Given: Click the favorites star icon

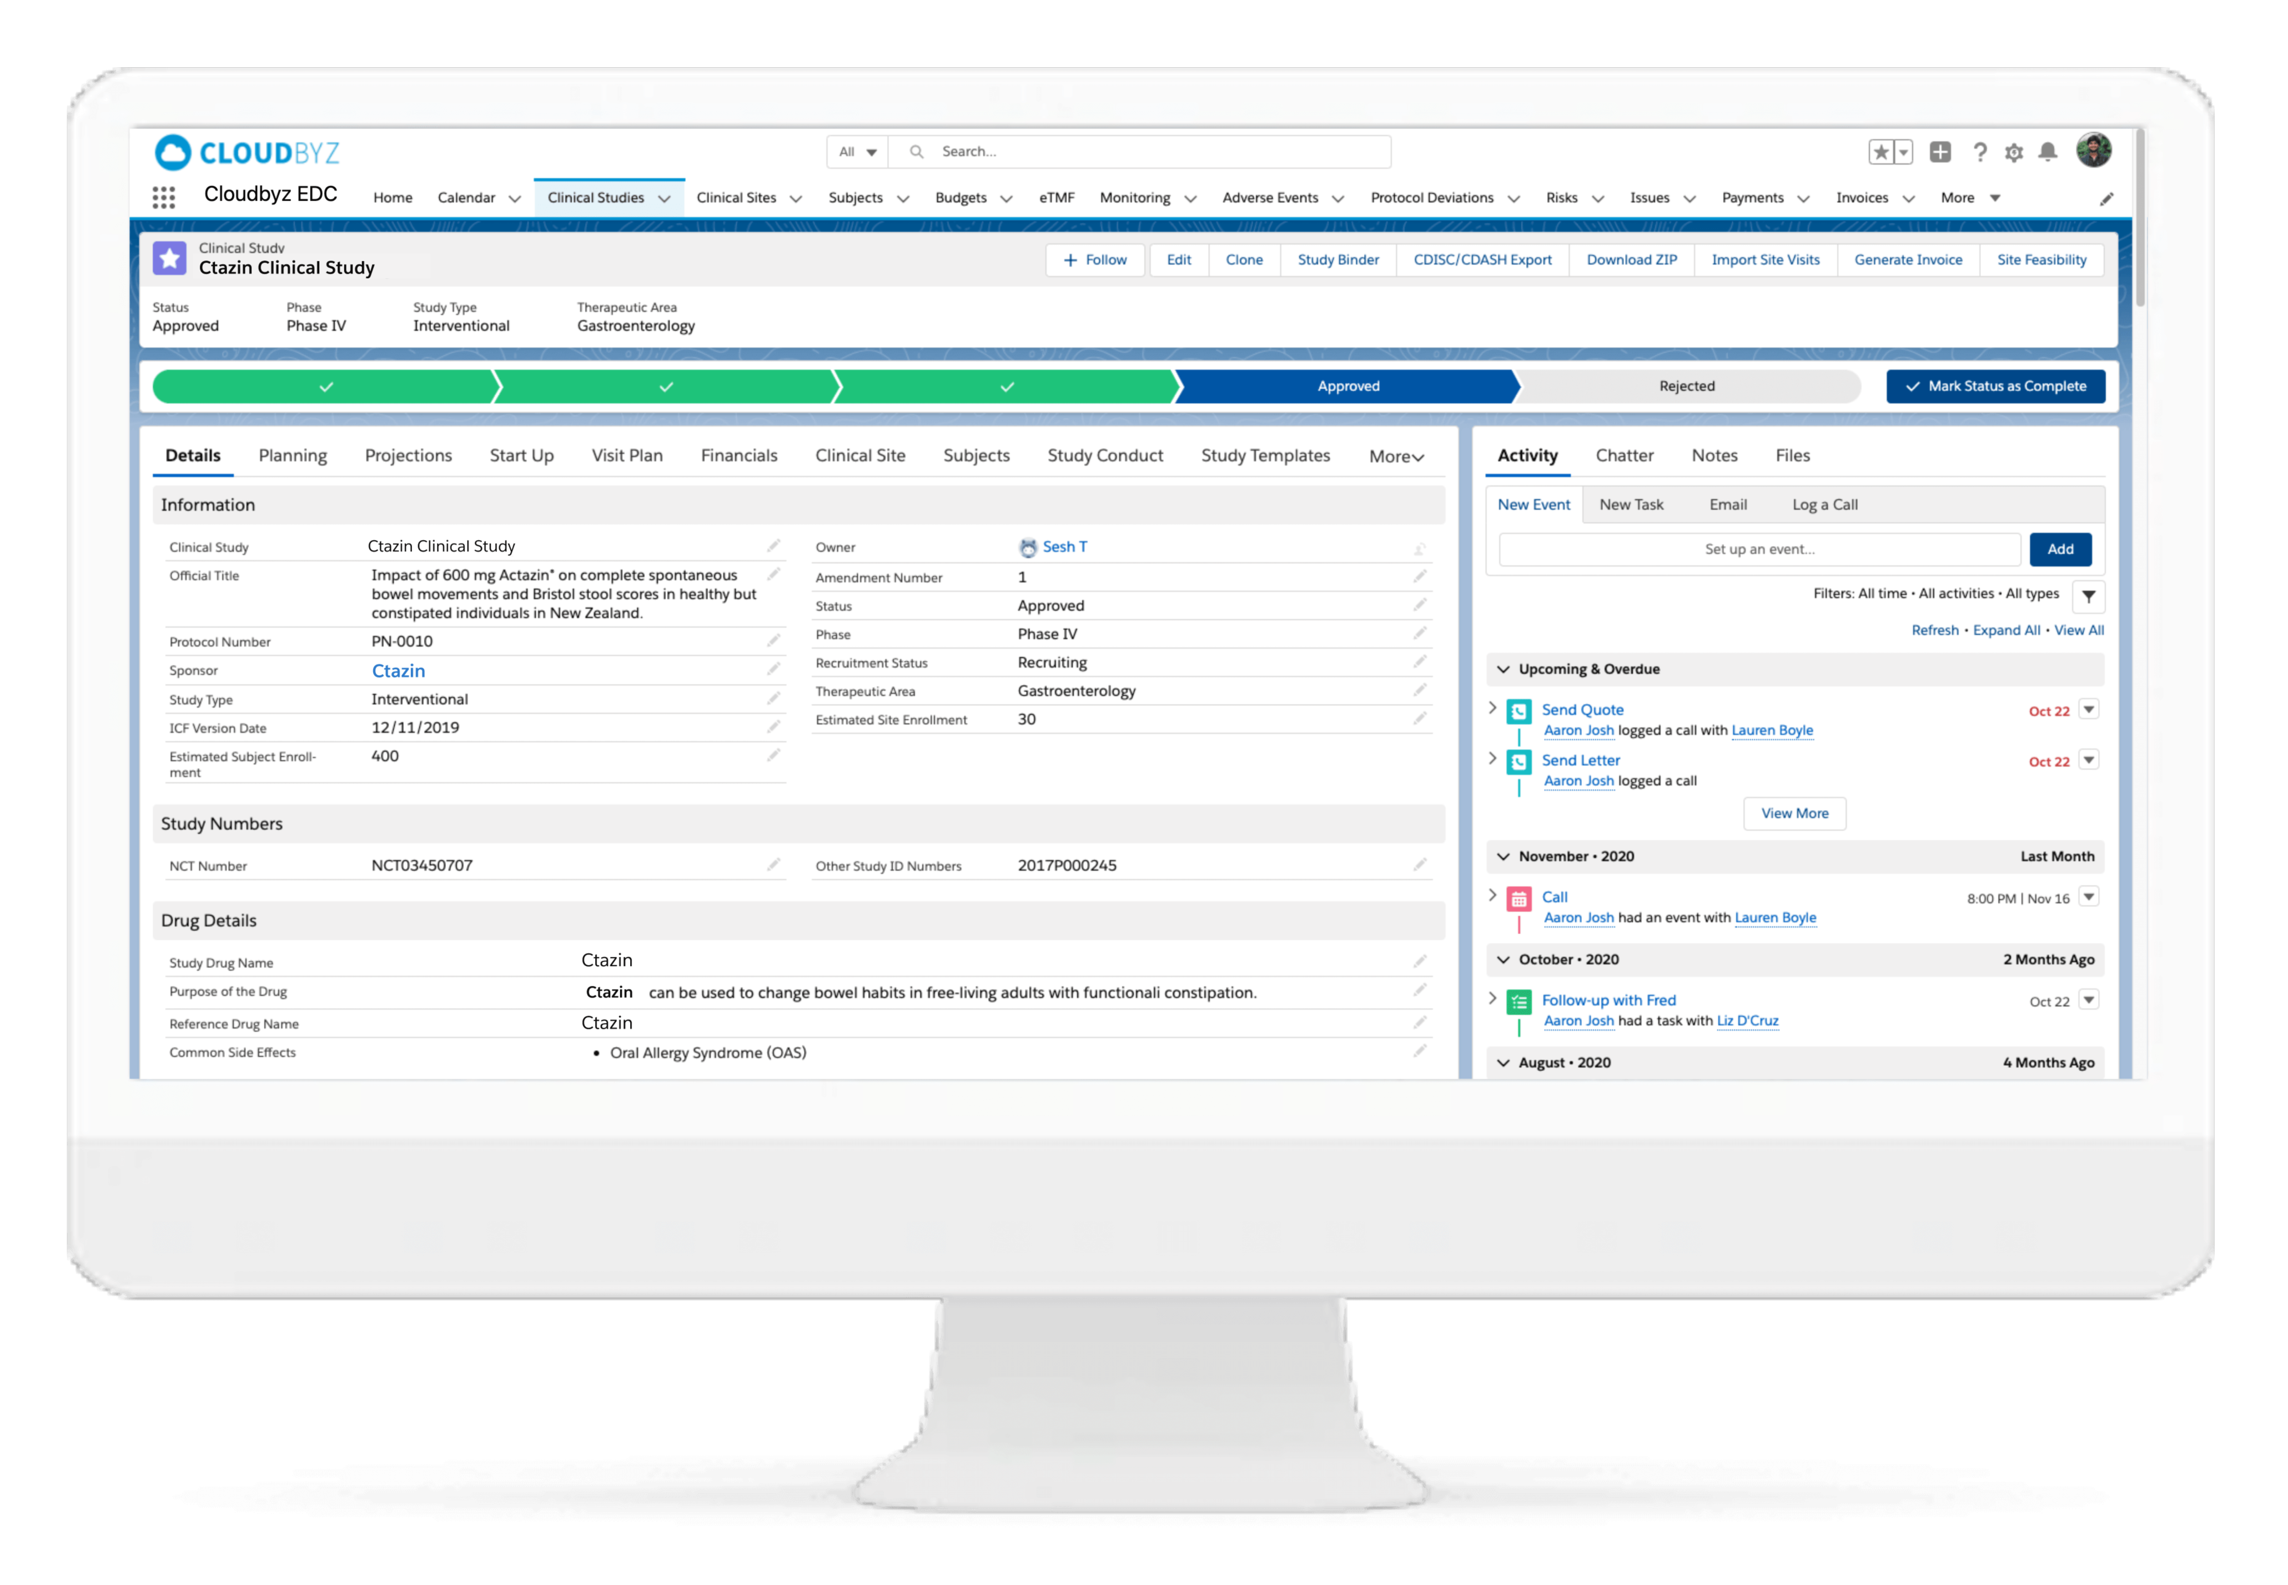Looking at the screenshot, I should pos(1880,152).
